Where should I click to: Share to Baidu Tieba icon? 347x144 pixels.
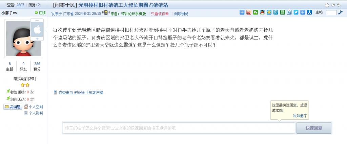(x=289, y=12)
